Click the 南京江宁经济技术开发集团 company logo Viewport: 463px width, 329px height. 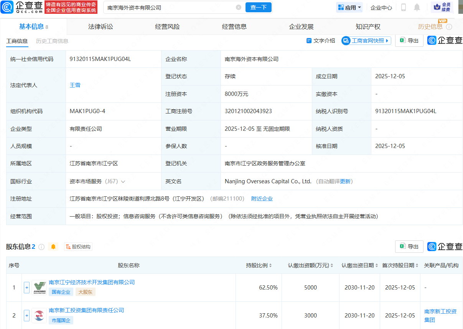(39, 287)
